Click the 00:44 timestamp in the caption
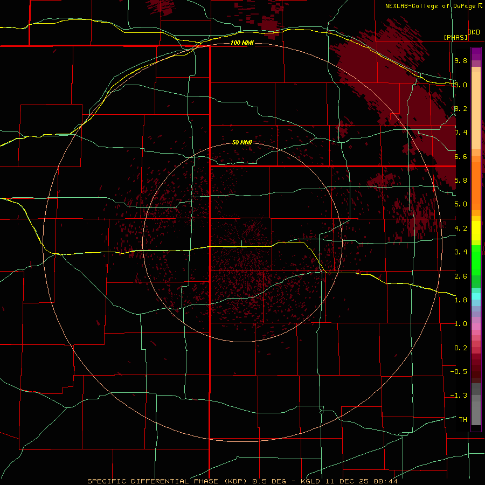 [x=385, y=481]
